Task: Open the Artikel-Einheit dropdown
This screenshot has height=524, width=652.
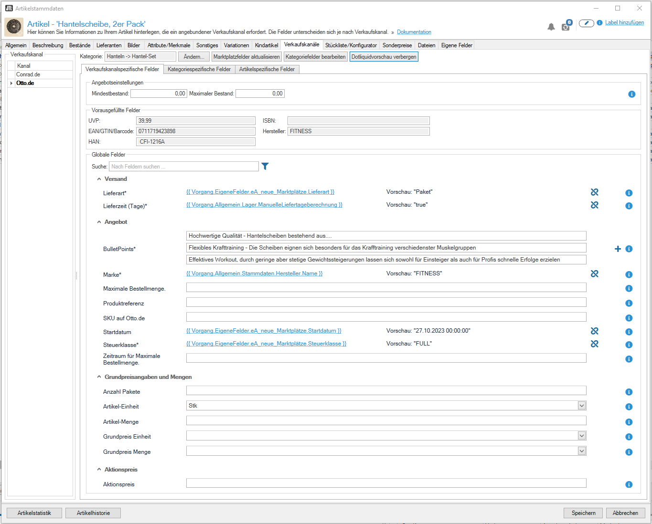Action: (x=581, y=406)
